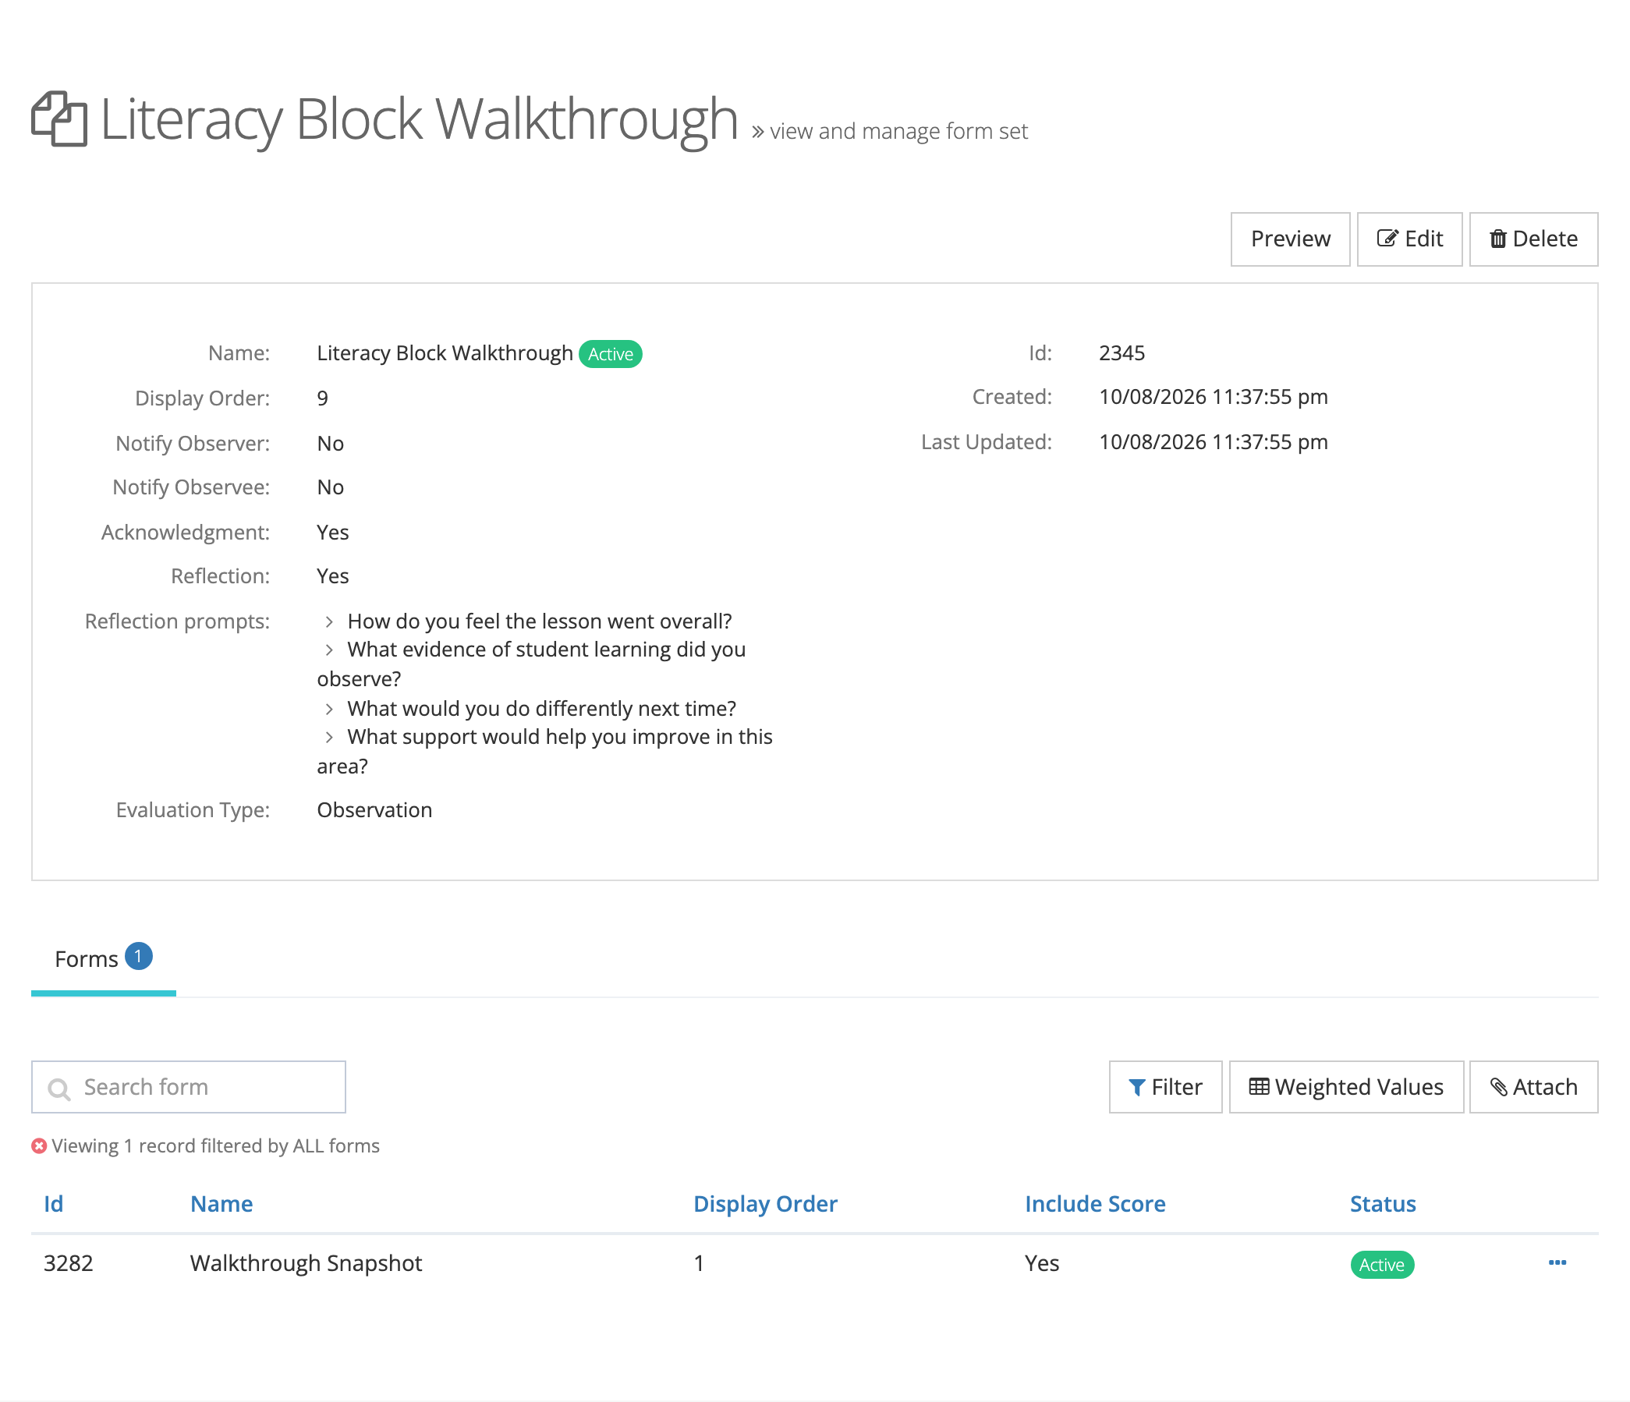The image size is (1630, 1402).
Task: Click prompt 'How do you feel the lesson went overall?'
Action: tap(540, 621)
